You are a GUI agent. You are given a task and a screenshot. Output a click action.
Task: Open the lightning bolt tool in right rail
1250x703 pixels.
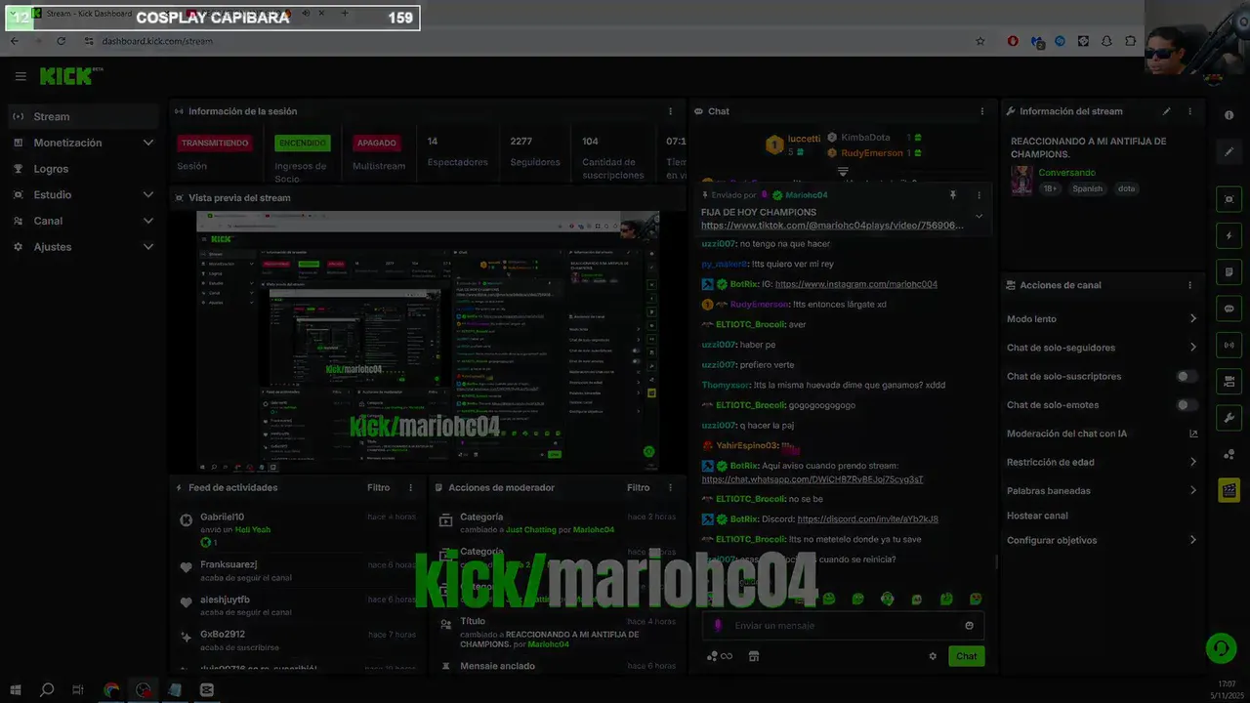click(x=1229, y=235)
